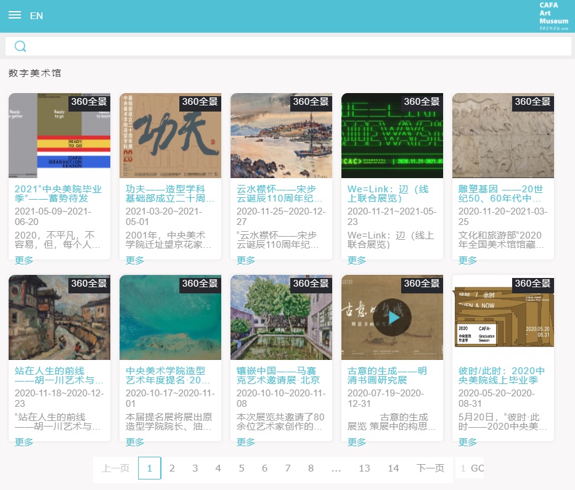Click 更多 under We=Link card

(x=357, y=260)
